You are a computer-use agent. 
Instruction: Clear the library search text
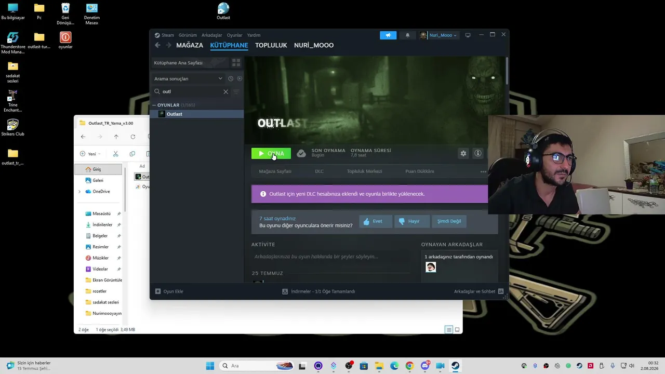click(x=225, y=91)
